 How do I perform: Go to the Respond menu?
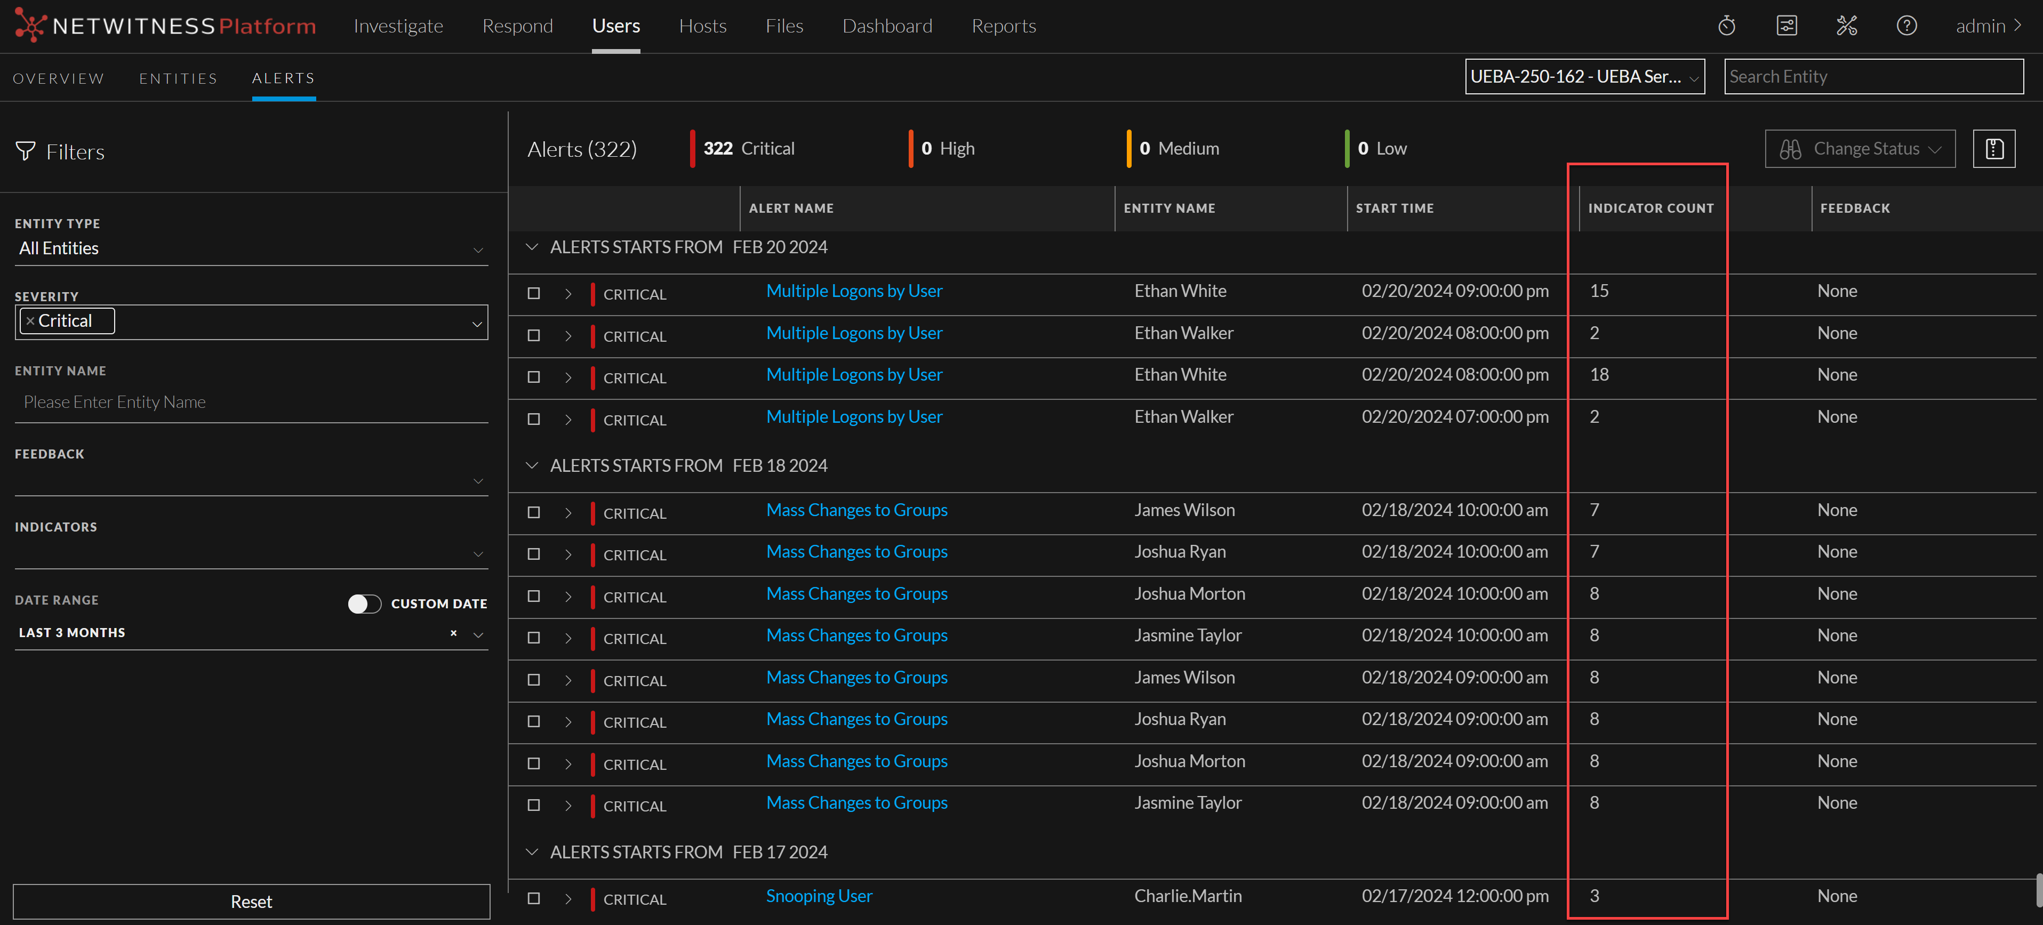[x=517, y=26]
